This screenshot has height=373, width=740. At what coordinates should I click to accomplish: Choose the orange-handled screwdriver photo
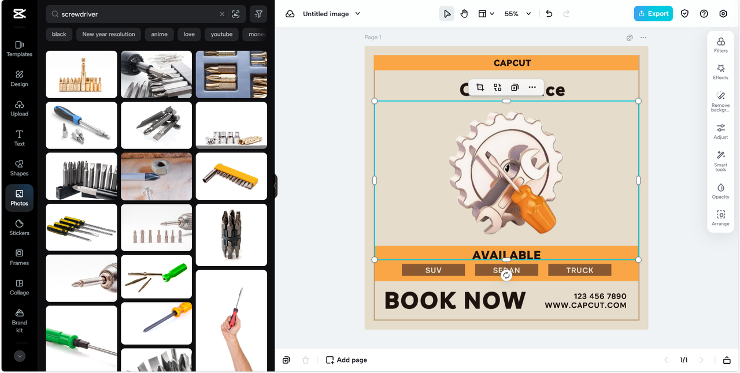click(x=156, y=323)
